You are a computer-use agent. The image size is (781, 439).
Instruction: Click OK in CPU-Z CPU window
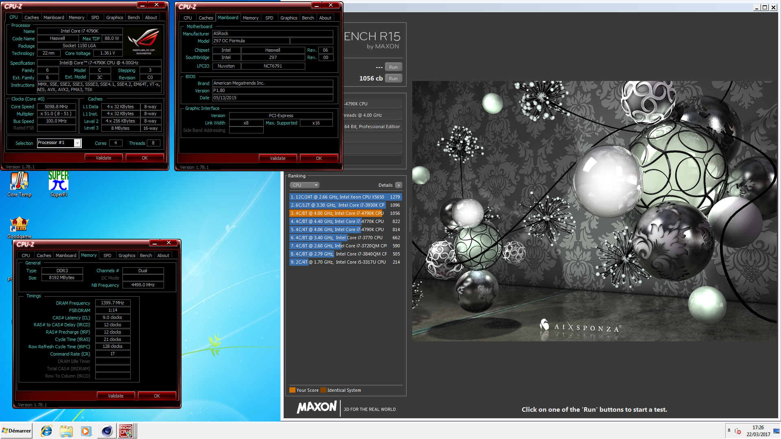click(x=144, y=158)
